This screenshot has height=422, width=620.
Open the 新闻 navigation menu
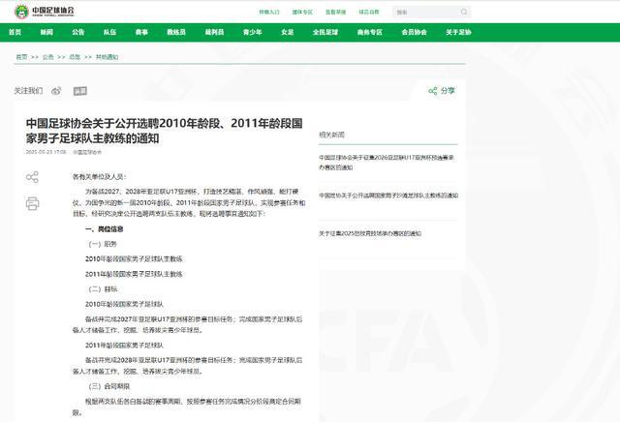point(46,32)
